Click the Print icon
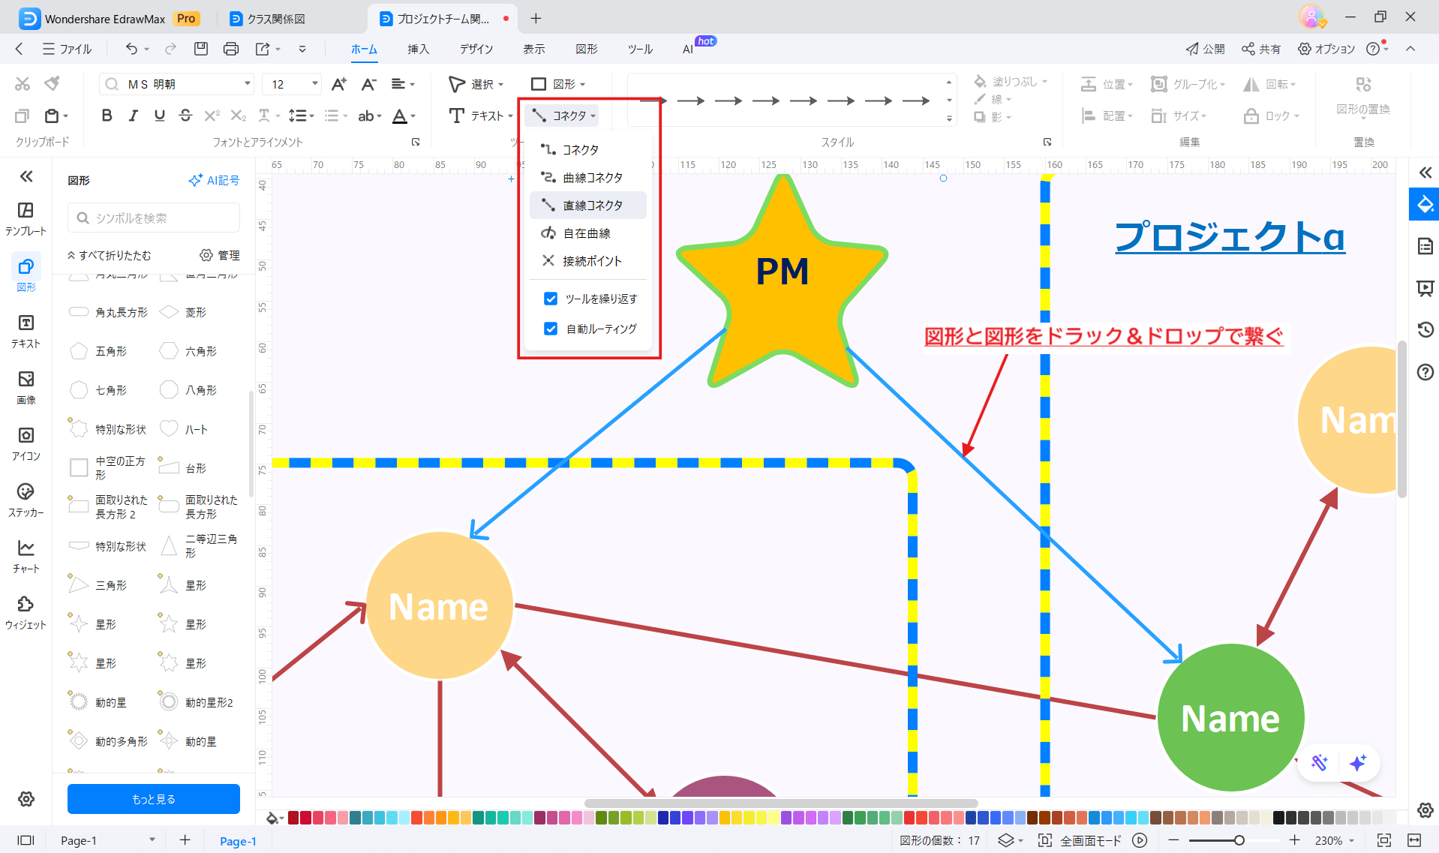Screen dimensions: 1439x853 (231, 49)
